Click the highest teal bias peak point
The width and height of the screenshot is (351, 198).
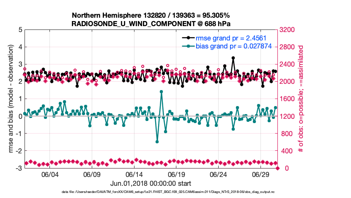(162, 91)
